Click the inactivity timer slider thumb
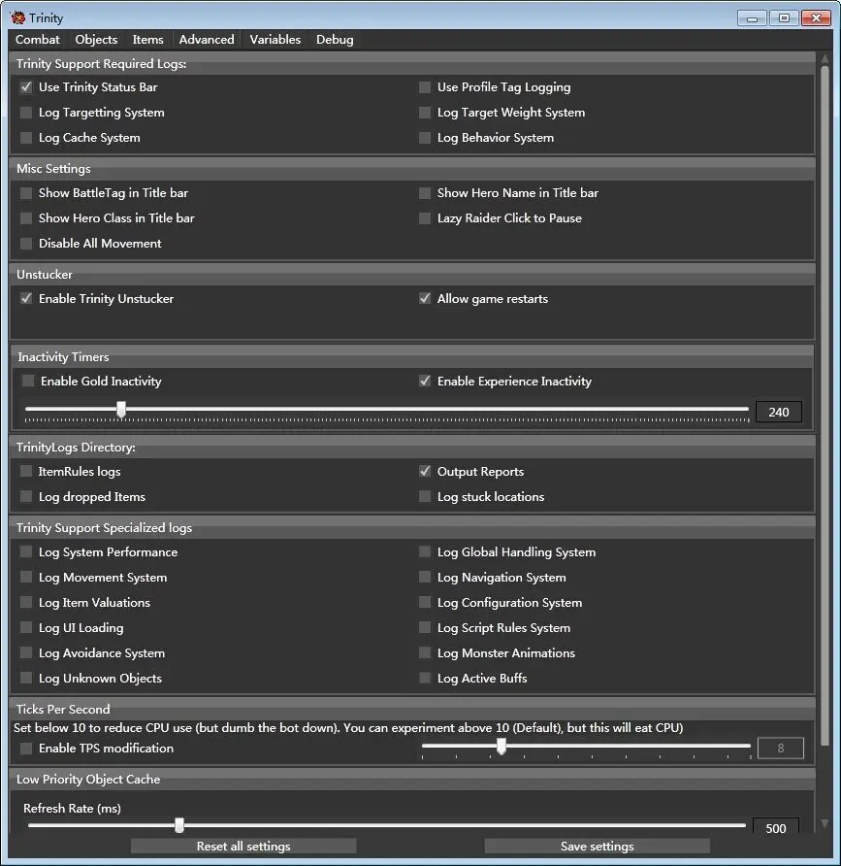This screenshot has width=841, height=866. (x=121, y=411)
